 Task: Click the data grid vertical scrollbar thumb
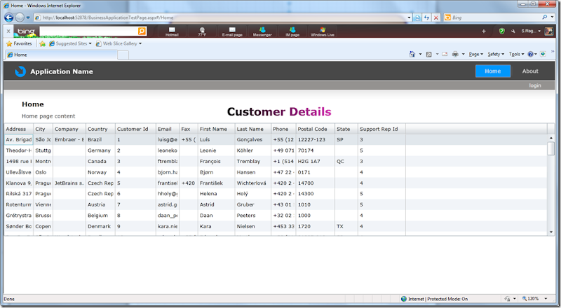pos(551,148)
